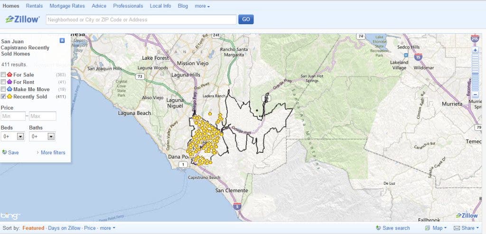Click the green Save icon in the filter panel

[5, 152]
